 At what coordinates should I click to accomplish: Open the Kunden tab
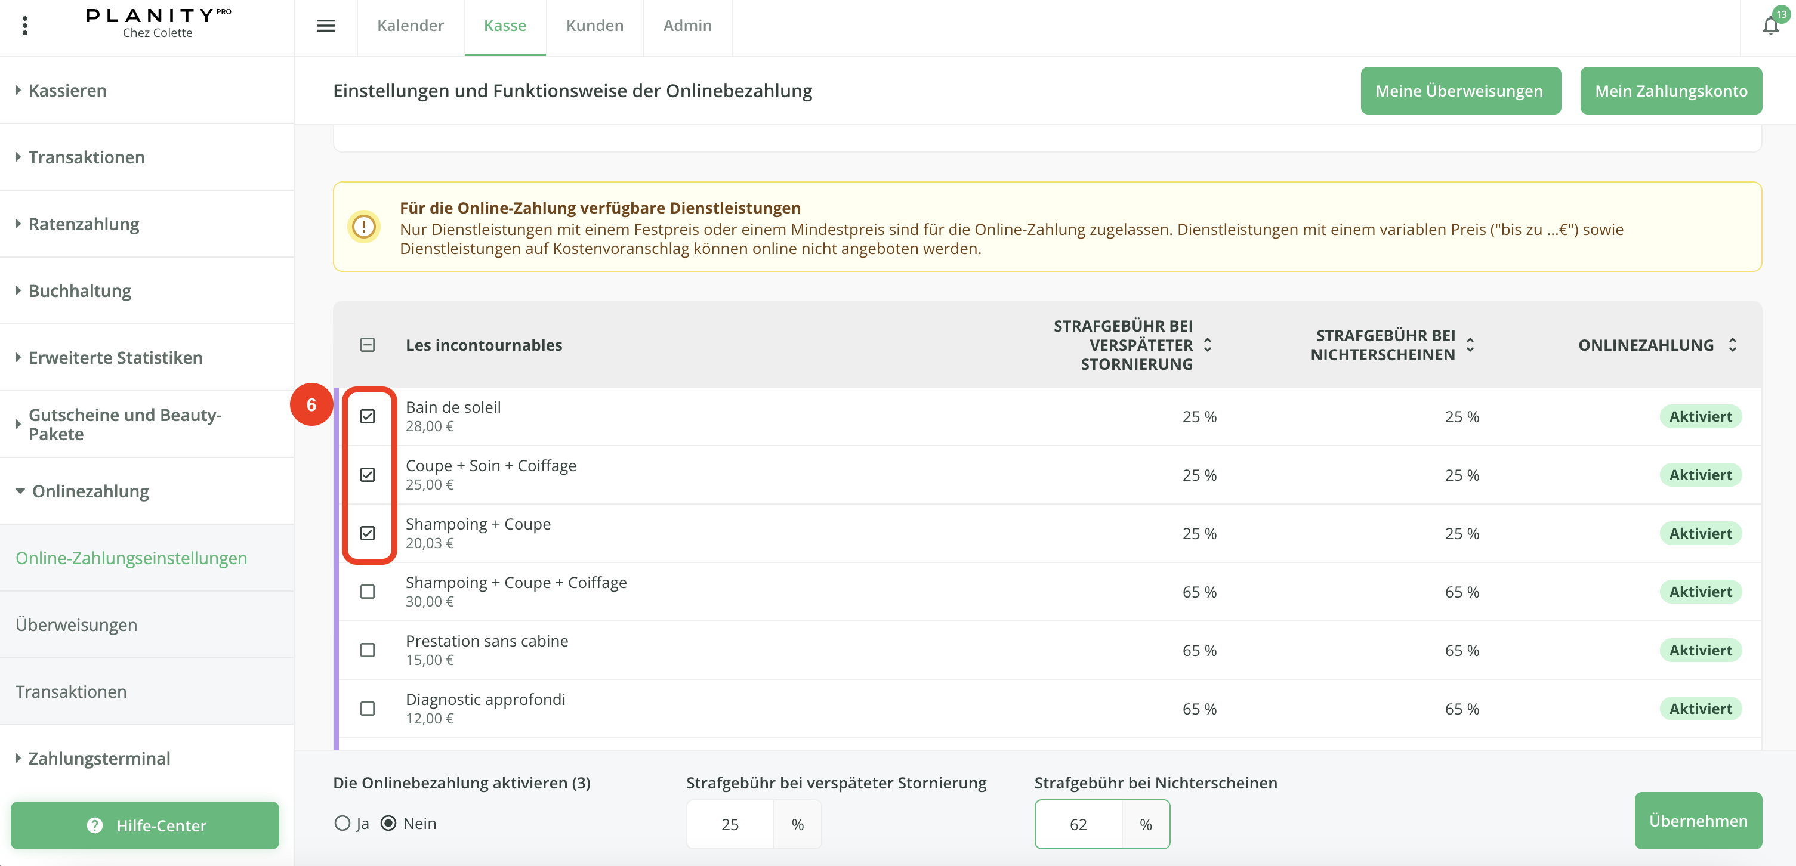point(594,26)
